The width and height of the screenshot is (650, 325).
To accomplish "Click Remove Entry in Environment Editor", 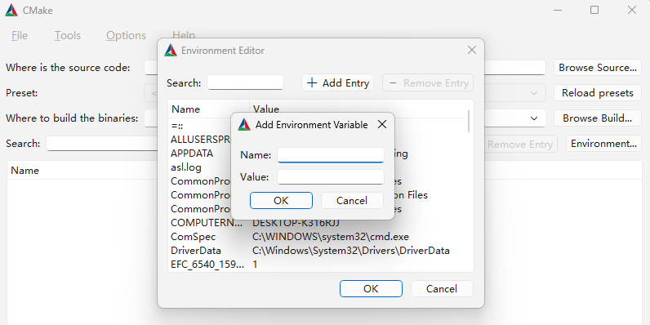I will coord(428,83).
